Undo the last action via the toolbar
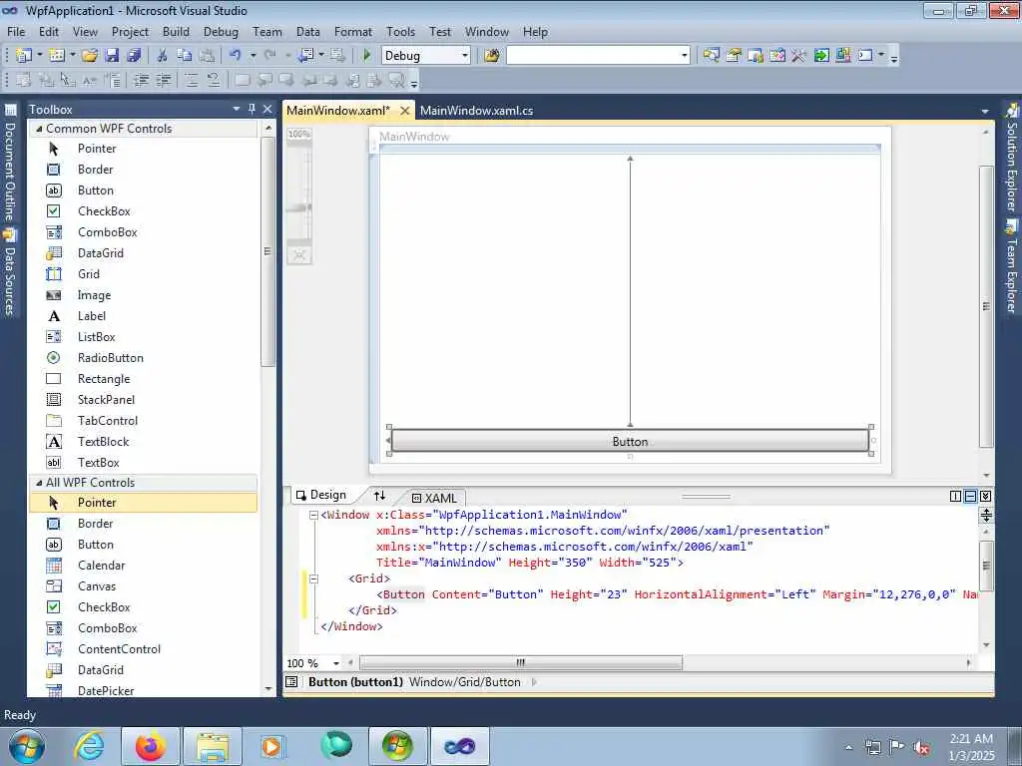The image size is (1022, 766). [236, 56]
